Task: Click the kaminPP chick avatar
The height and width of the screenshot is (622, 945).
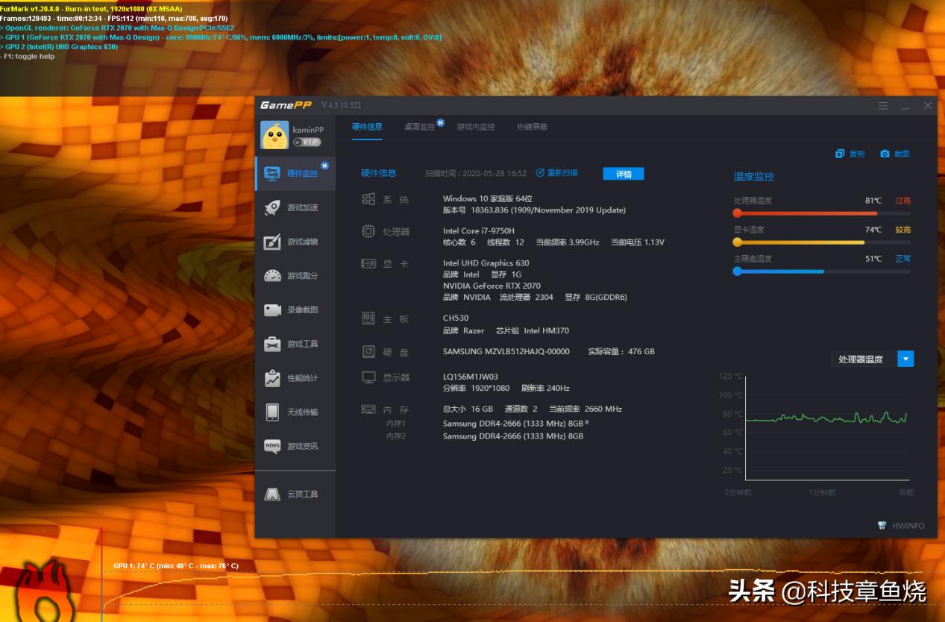Action: pos(274,135)
